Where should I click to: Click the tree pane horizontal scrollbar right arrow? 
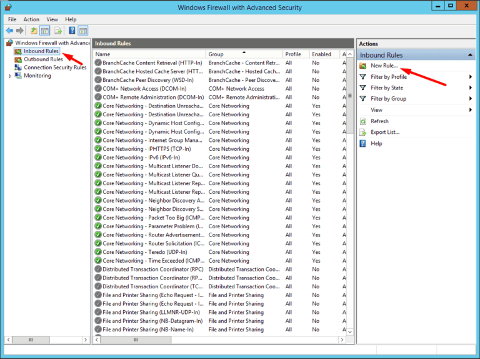pos(86,340)
